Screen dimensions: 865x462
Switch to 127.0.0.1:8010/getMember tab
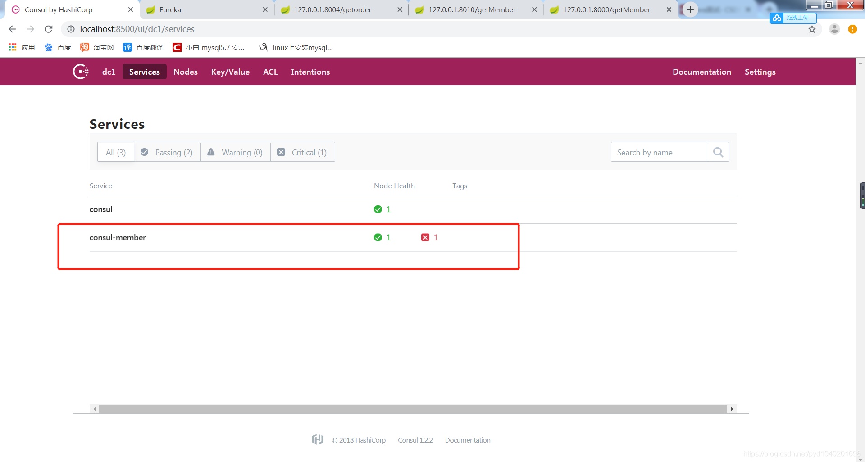[x=475, y=9]
